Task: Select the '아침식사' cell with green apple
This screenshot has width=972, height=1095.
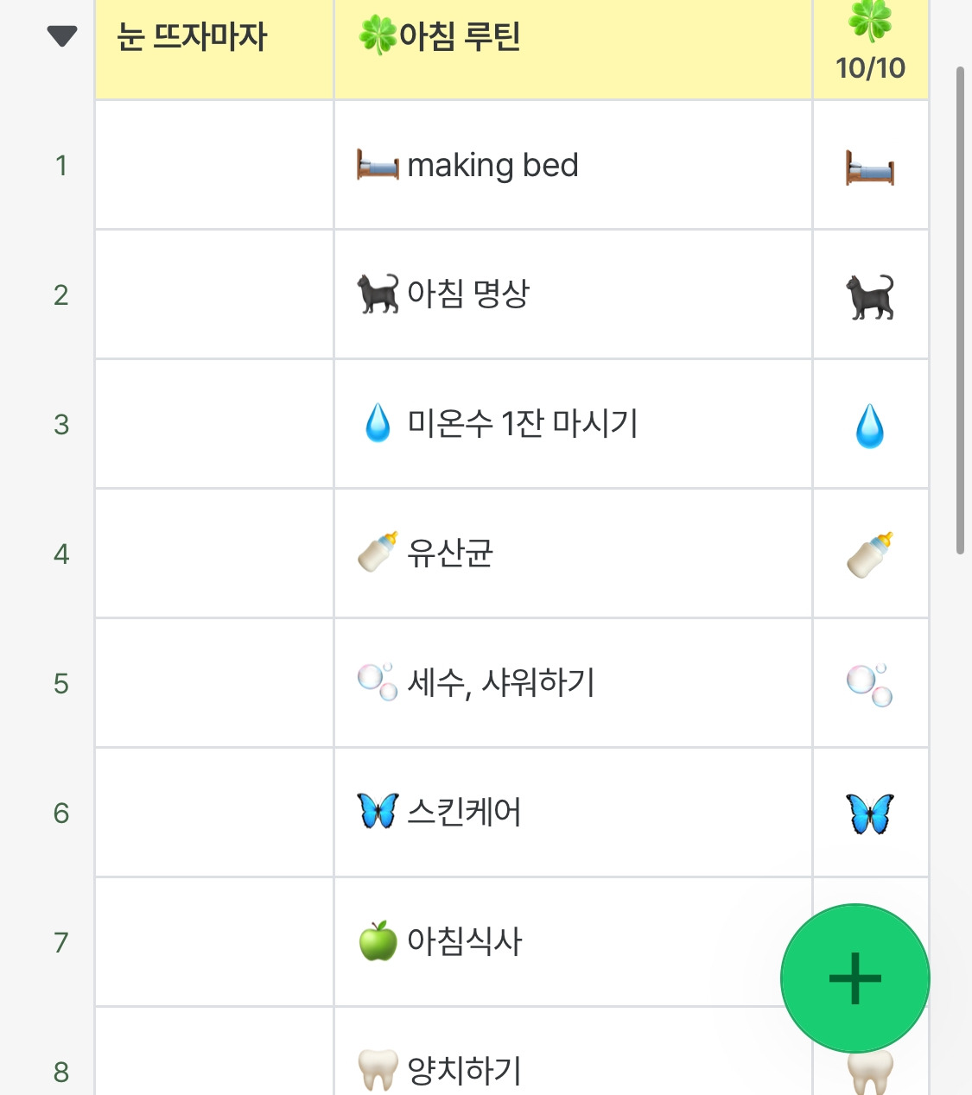Action: point(573,942)
